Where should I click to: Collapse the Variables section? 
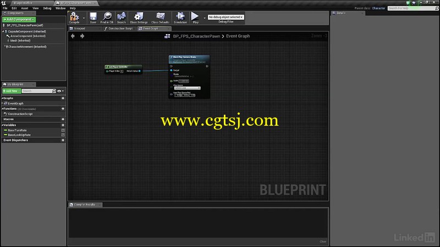coord(3,125)
